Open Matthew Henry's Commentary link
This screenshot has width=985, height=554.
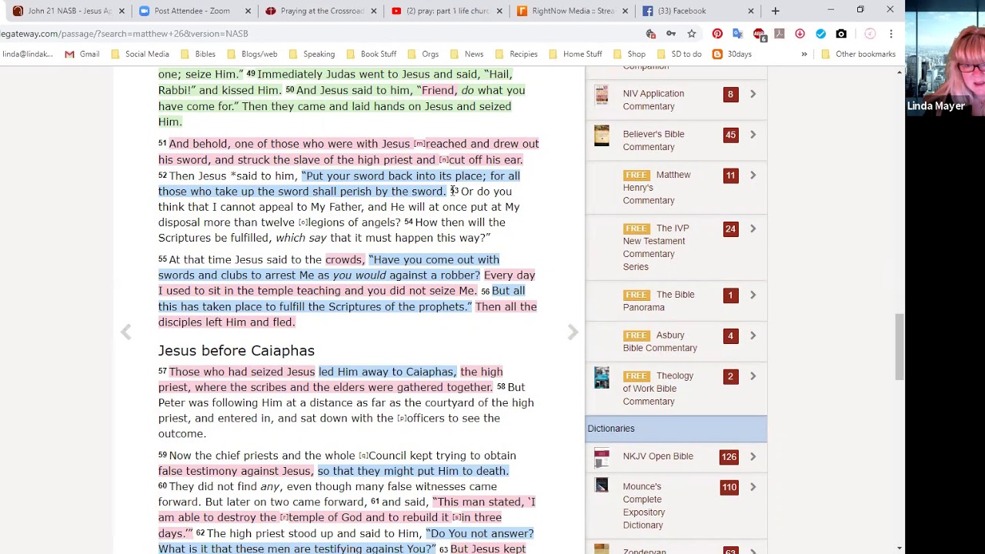656,188
